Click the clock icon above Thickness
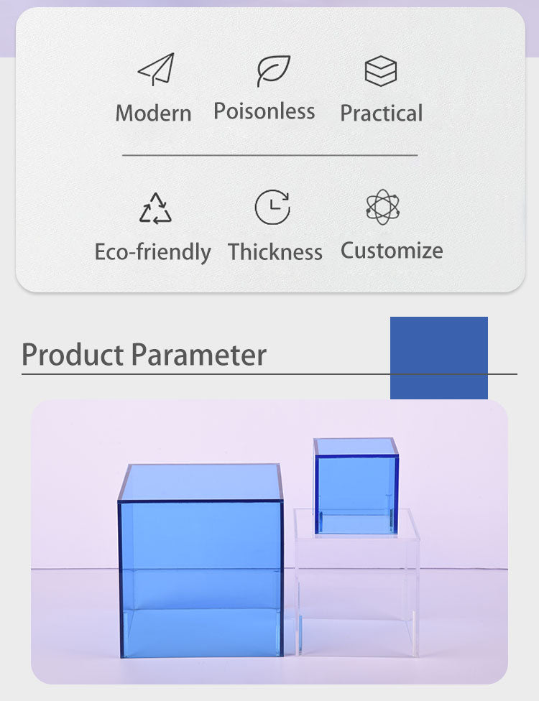Image resolution: width=539 pixels, height=701 pixels. tap(272, 208)
